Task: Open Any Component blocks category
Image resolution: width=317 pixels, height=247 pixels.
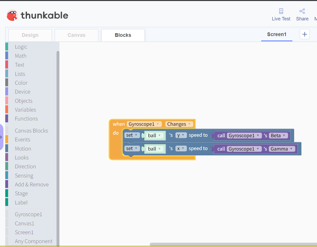Action: [34, 241]
